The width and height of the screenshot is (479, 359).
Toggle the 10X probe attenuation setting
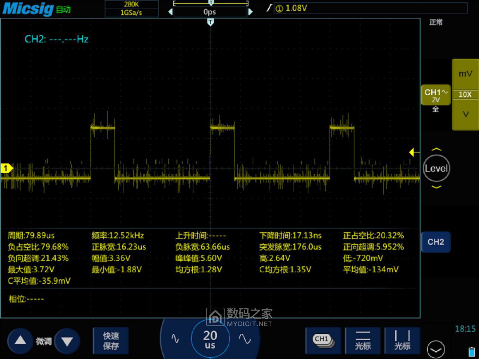(465, 94)
